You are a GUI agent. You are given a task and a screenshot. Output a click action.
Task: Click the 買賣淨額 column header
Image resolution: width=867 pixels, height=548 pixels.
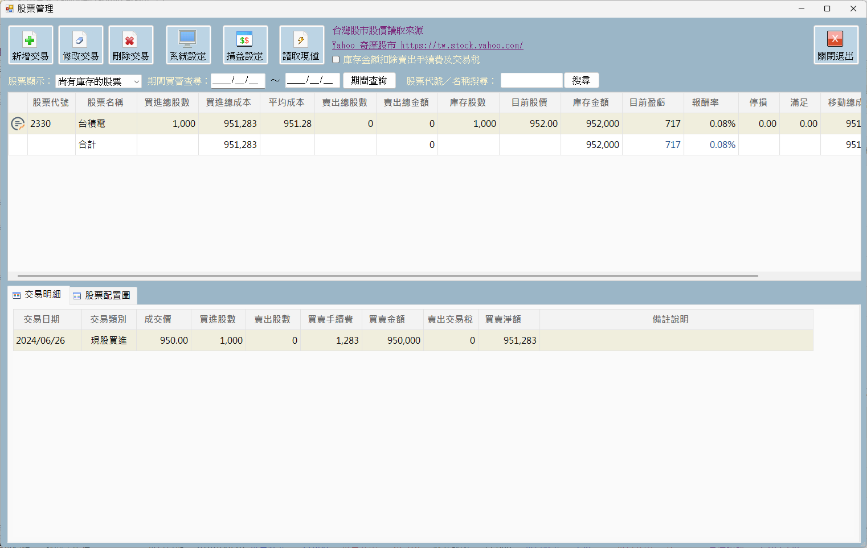click(509, 320)
